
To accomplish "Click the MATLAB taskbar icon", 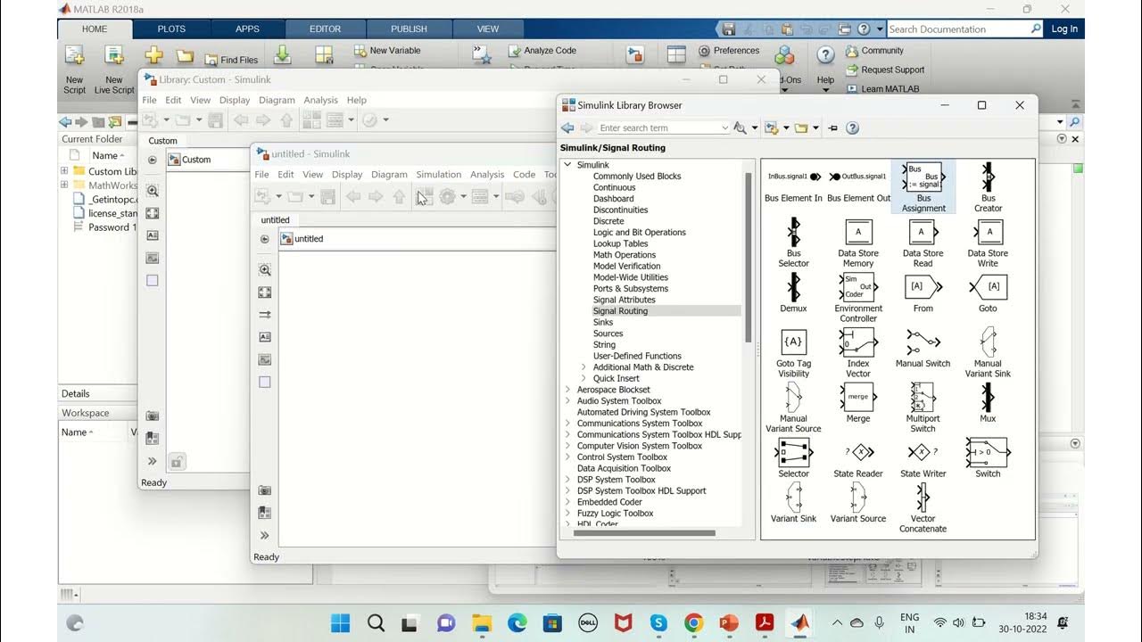I will tap(799, 622).
